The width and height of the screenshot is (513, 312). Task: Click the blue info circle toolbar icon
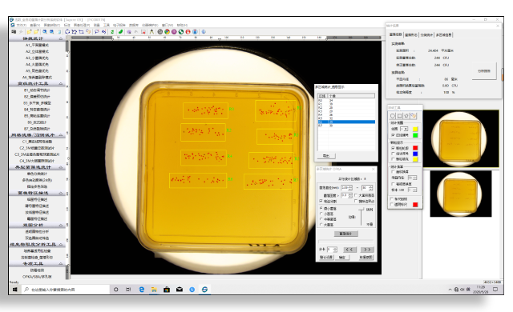click(195, 32)
